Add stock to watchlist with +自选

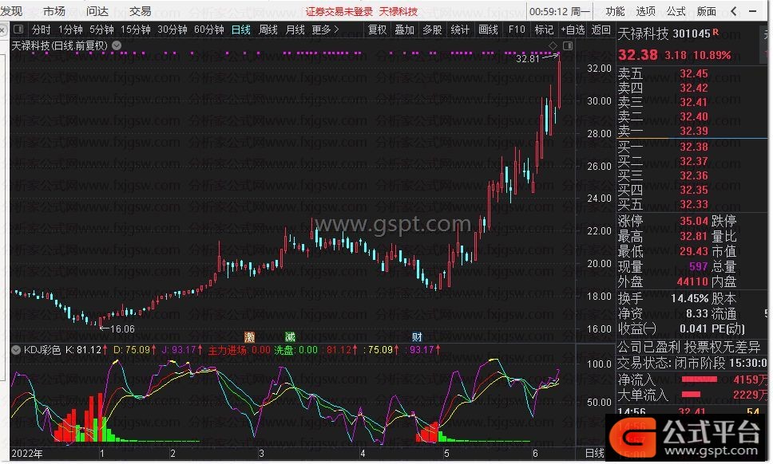tap(573, 29)
